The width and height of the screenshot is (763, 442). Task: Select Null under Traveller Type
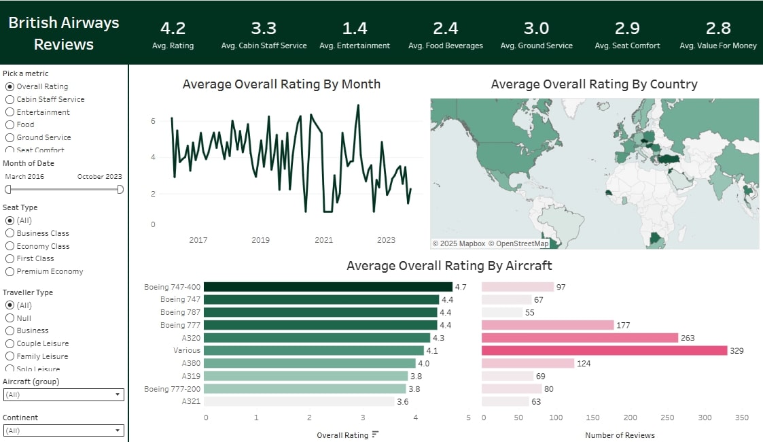pyautogui.click(x=10, y=318)
